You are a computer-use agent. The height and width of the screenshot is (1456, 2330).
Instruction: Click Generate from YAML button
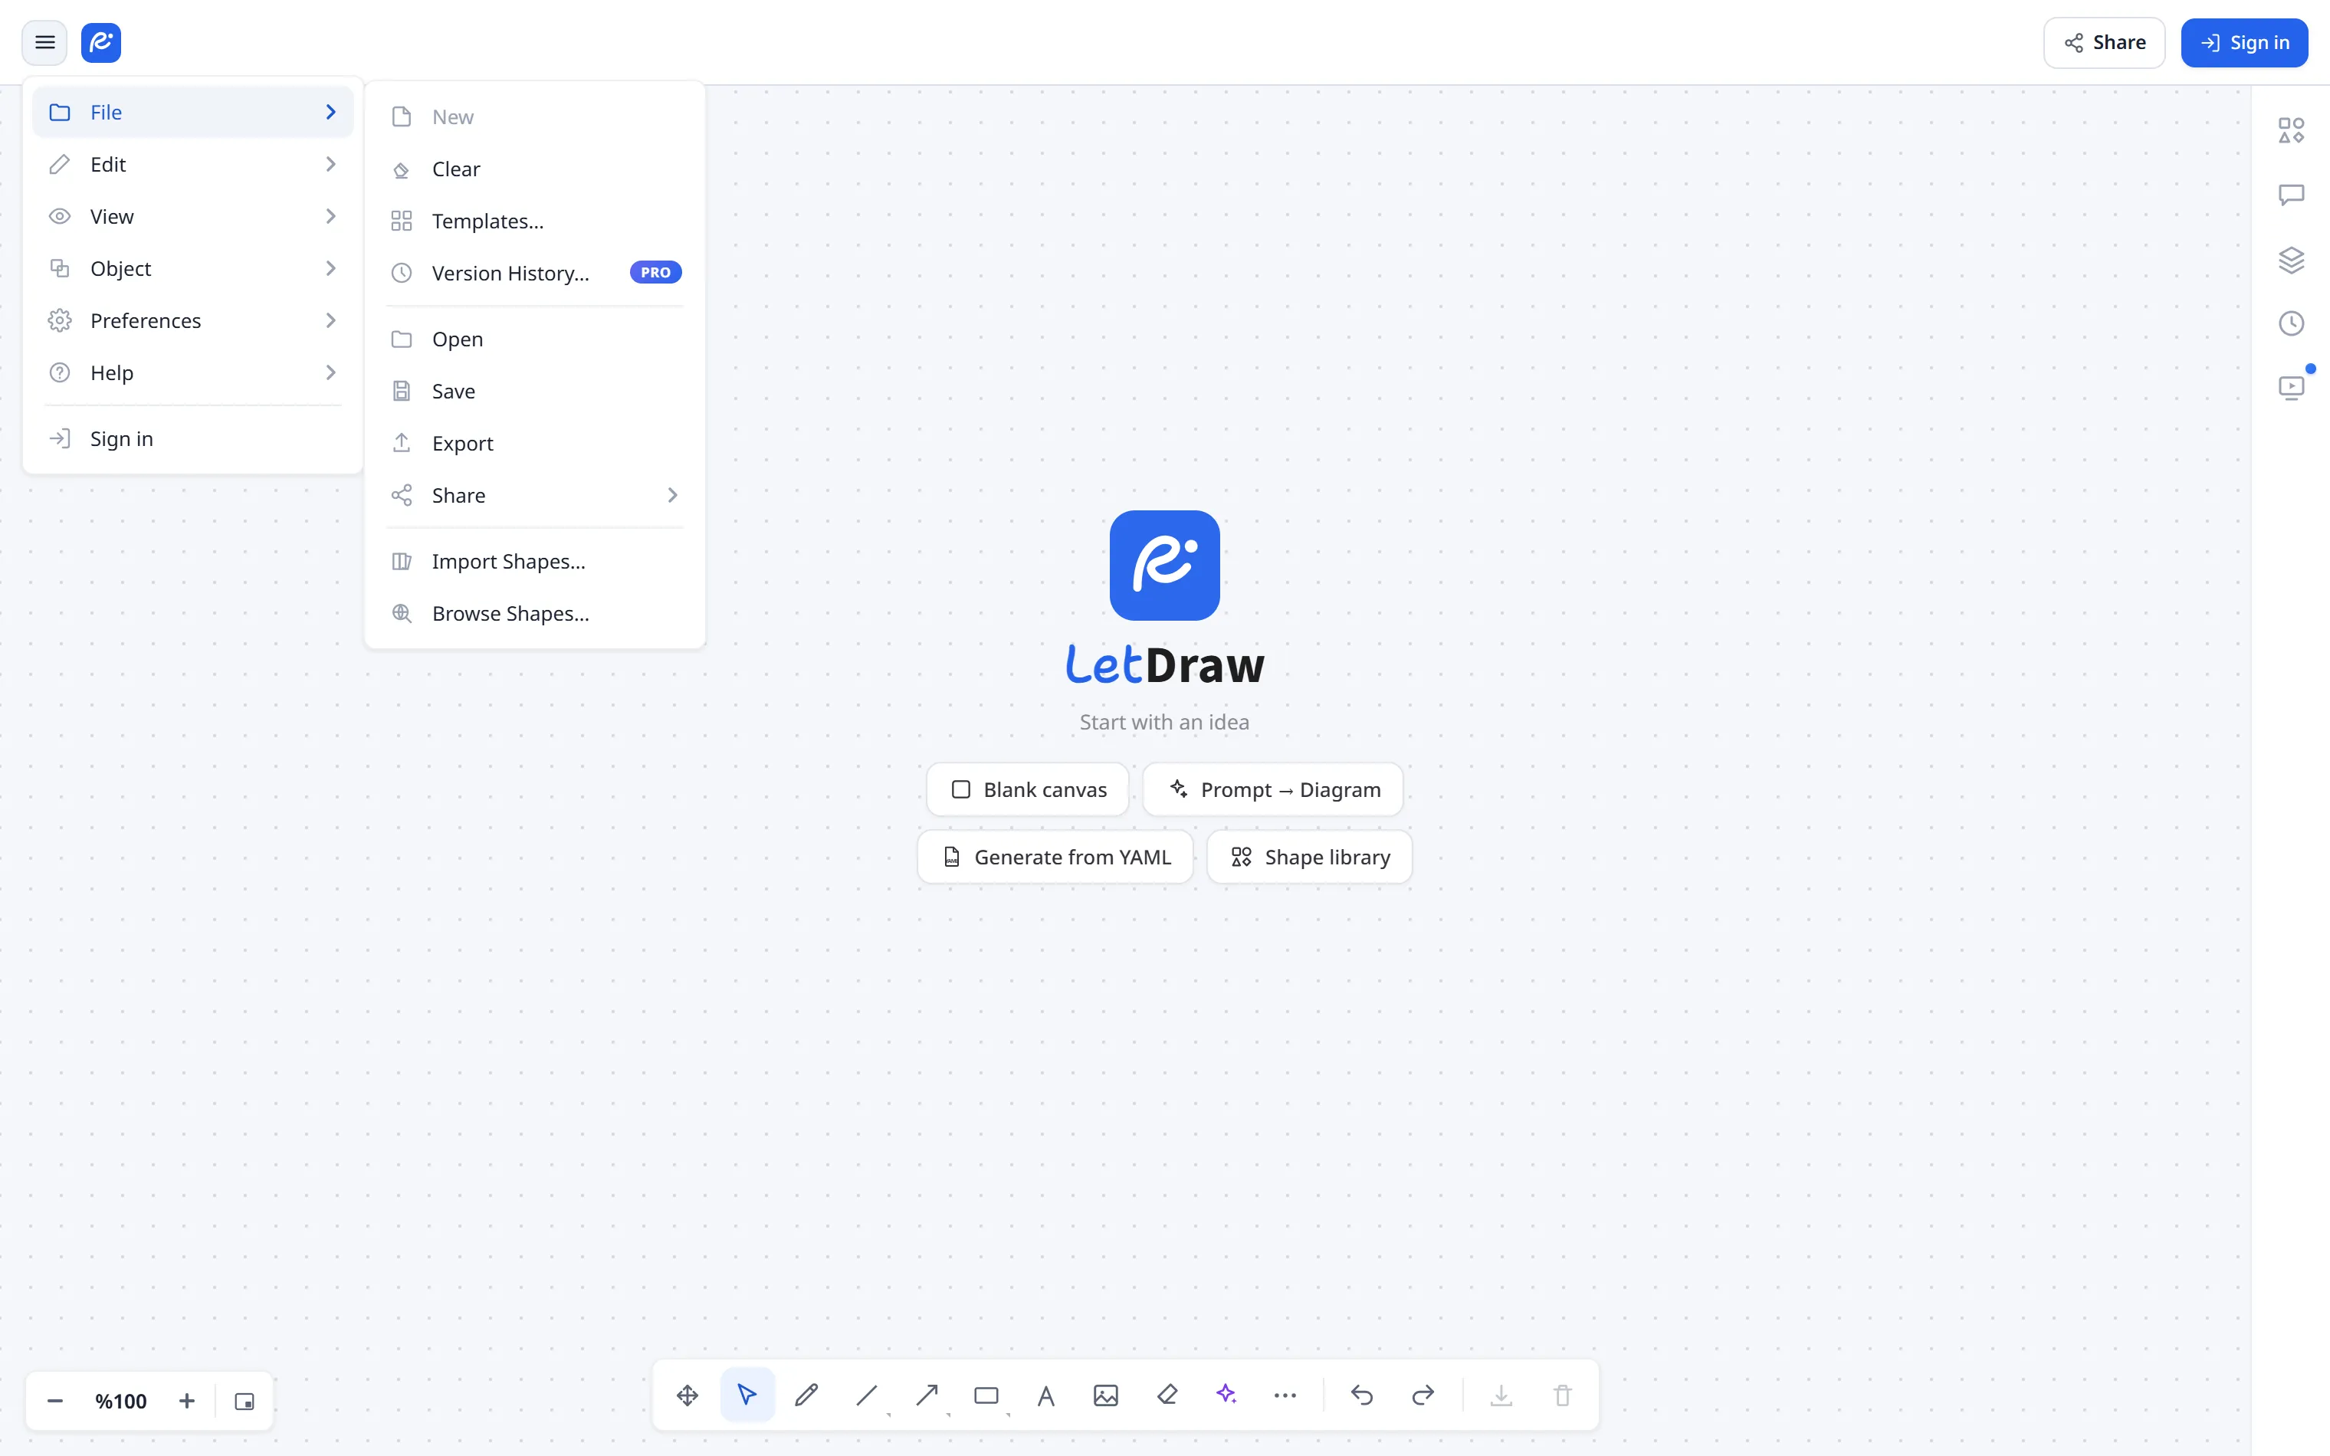click(x=1055, y=857)
